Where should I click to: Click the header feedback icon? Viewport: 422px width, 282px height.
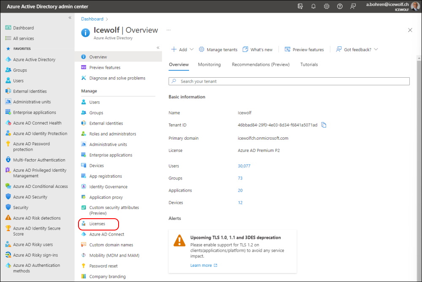click(x=353, y=6)
